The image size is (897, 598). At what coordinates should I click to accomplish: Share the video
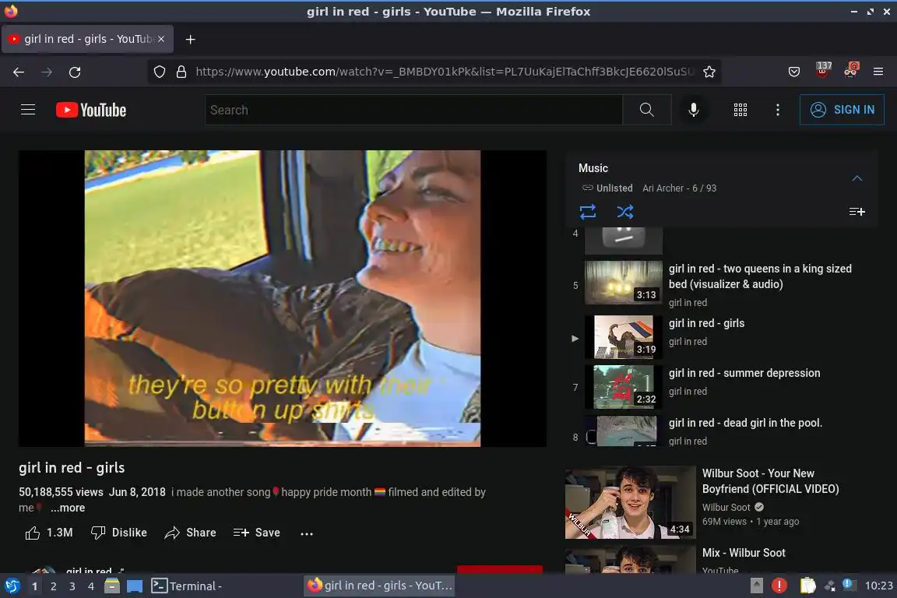pos(191,533)
